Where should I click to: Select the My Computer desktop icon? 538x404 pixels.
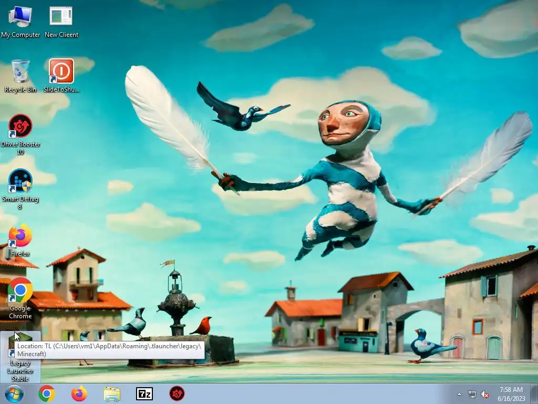pyautogui.click(x=20, y=22)
